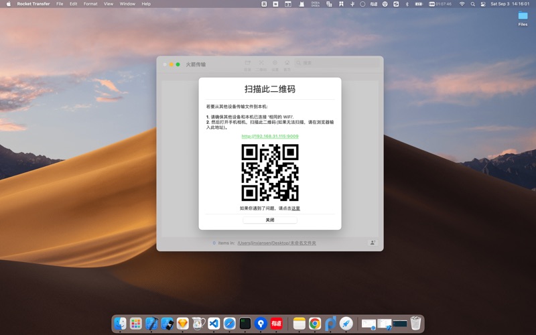Image resolution: width=536 pixels, height=335 pixels.
Task: Click the QR code image
Action: coord(270,172)
